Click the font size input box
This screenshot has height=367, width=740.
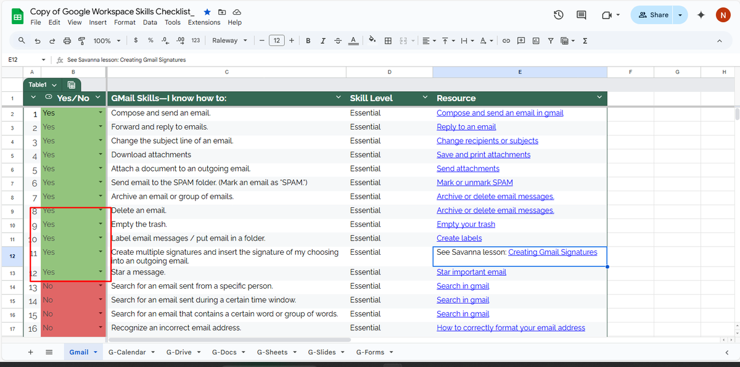tap(277, 41)
